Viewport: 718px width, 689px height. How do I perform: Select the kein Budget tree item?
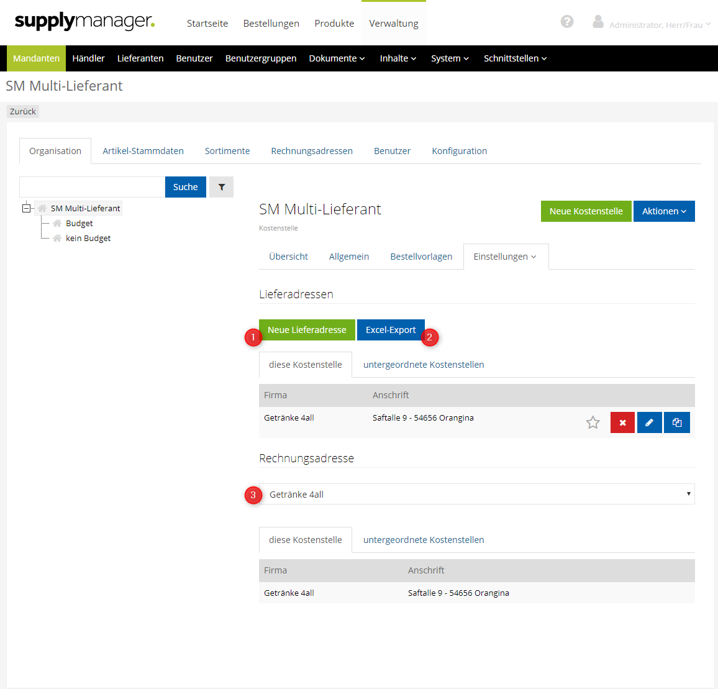click(88, 238)
